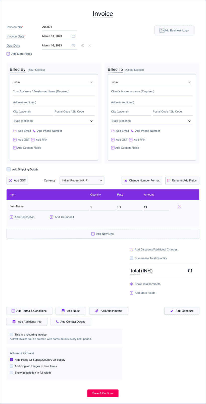
Task: Click the Show Total In Words icon
Action: click(x=131, y=284)
